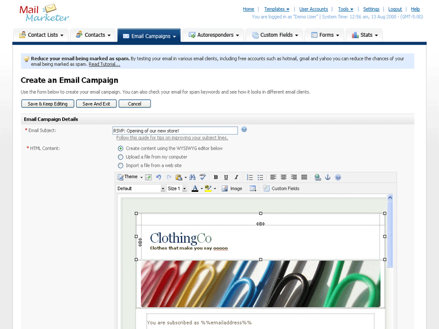
Task: Click the underline formatting icon
Action: point(226,177)
